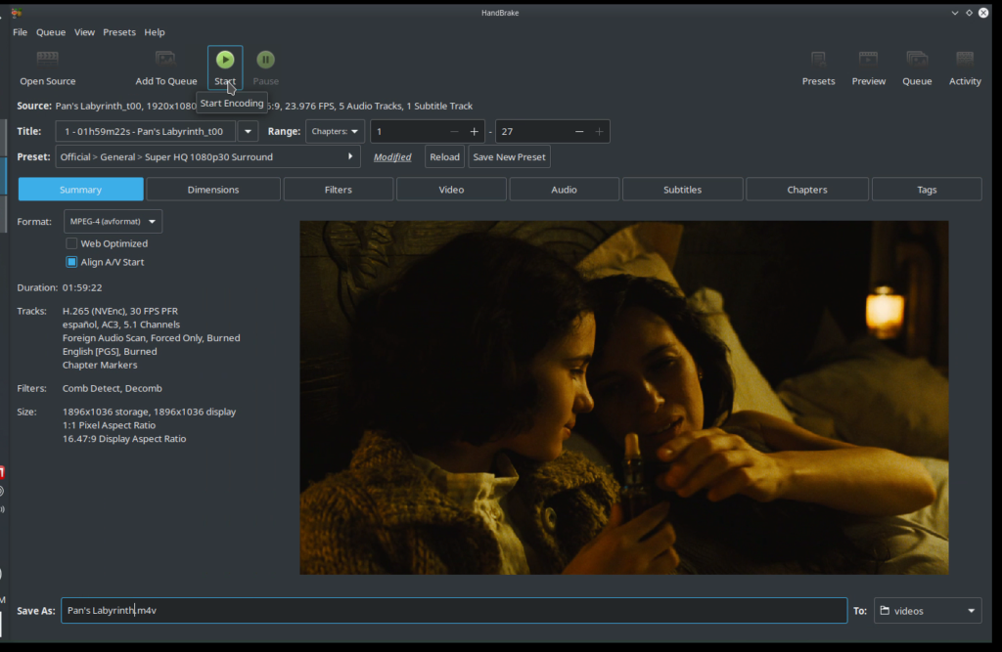The image size is (1002, 652).
Task: Increase the end chapter 27 with plus
Action: coord(599,132)
